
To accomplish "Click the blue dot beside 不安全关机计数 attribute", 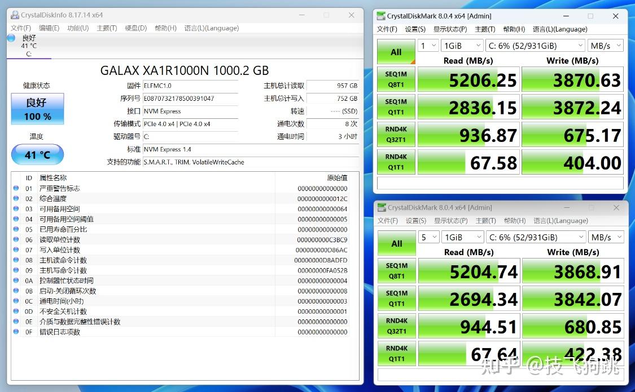I will coord(16,311).
